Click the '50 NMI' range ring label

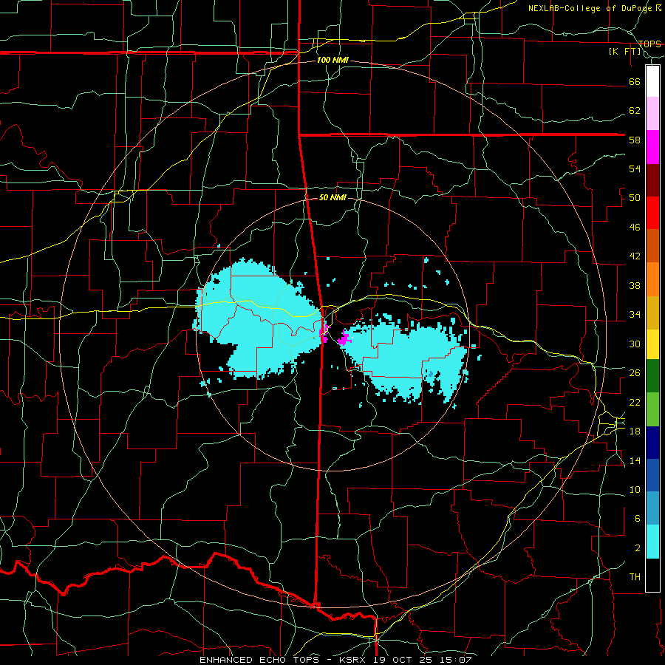[332, 197]
